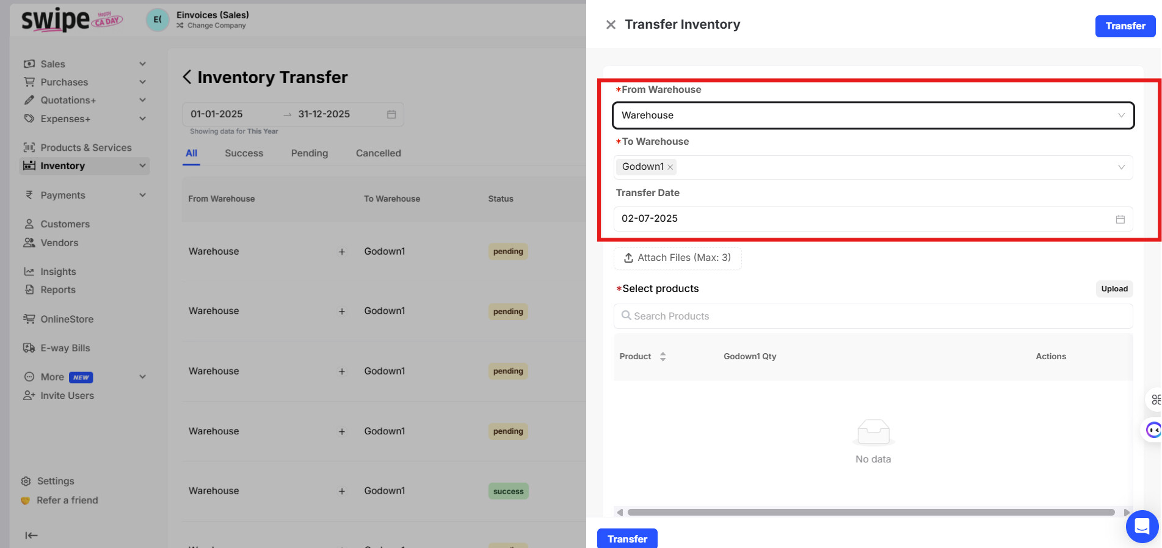
Task: Click the success status badge
Action: 509,492
